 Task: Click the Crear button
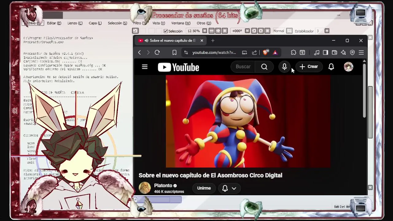pyautogui.click(x=309, y=67)
